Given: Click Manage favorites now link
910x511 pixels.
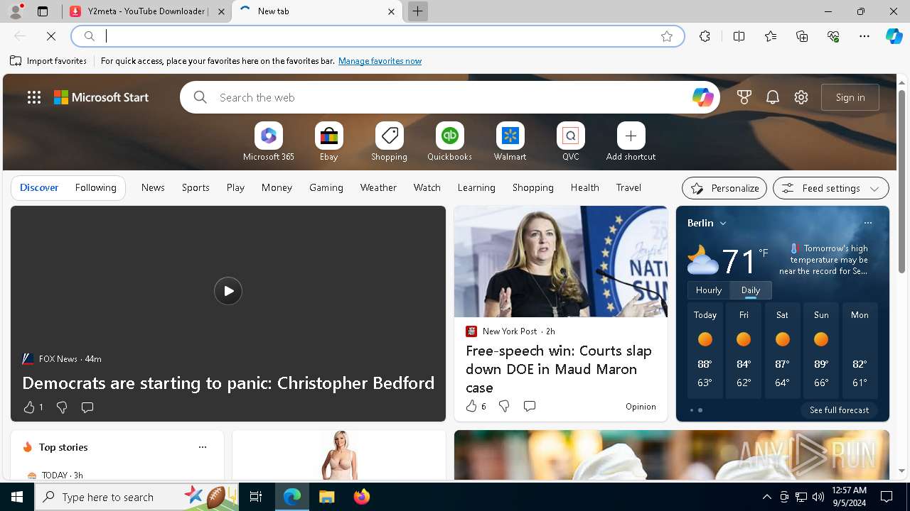Looking at the screenshot, I should tap(380, 61).
